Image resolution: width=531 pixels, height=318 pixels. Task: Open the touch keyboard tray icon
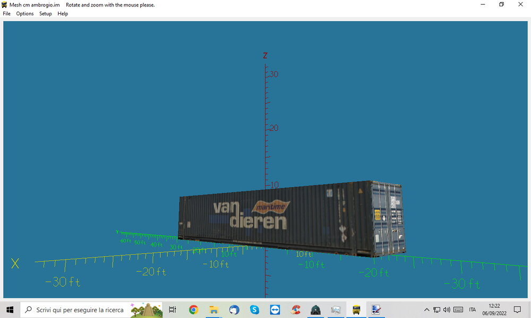click(458, 310)
